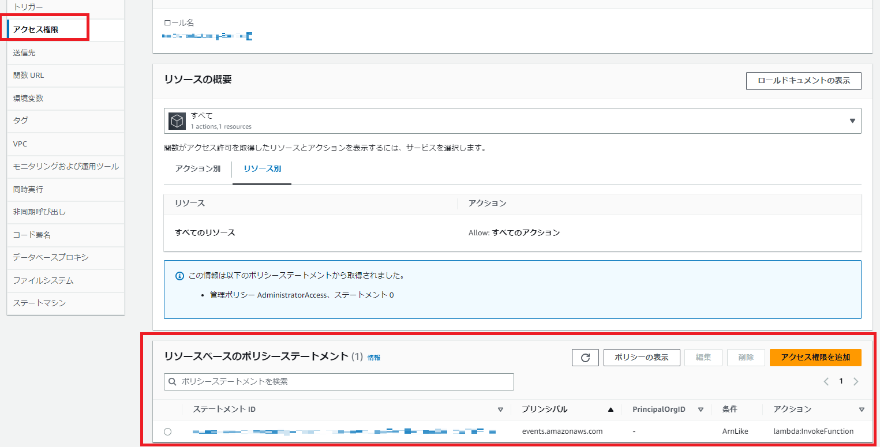Click the アクセス権限を追加 button
The image size is (880, 447).
click(815, 357)
